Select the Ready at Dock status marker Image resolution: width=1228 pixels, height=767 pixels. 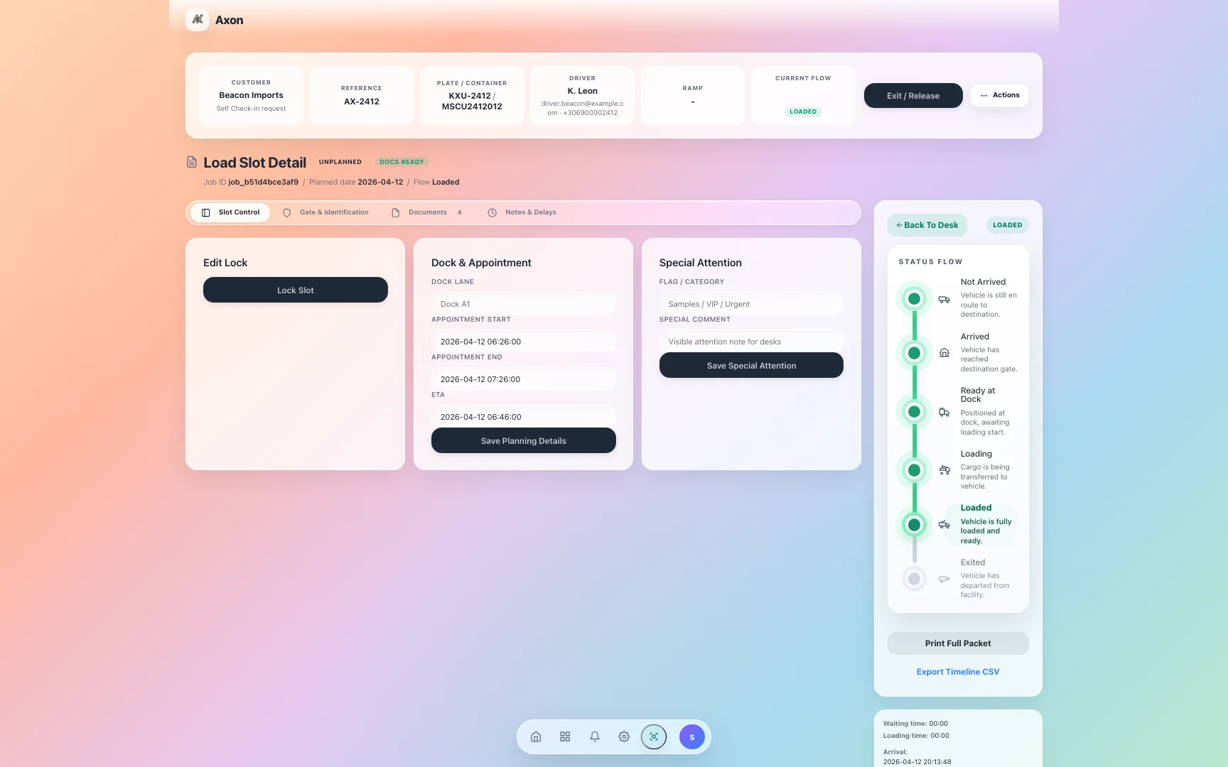click(x=914, y=411)
